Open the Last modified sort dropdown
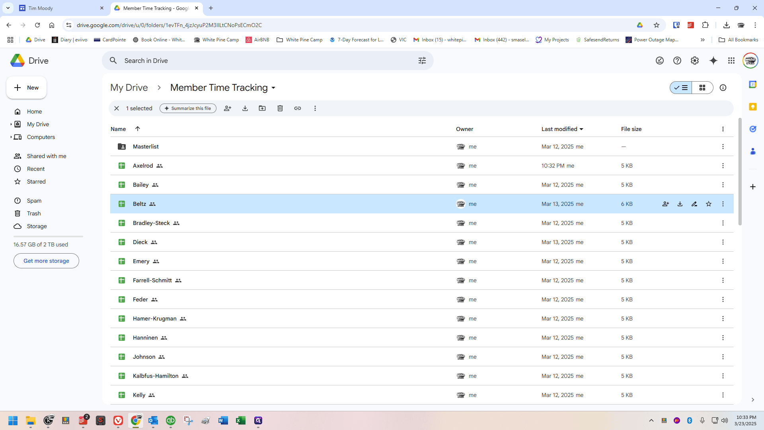This screenshot has height=430, width=764. click(x=581, y=129)
